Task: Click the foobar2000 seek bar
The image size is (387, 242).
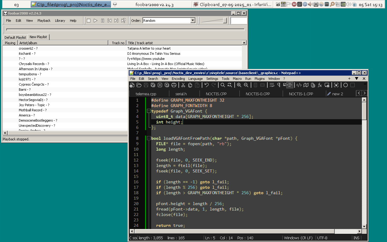Action: point(125,29)
